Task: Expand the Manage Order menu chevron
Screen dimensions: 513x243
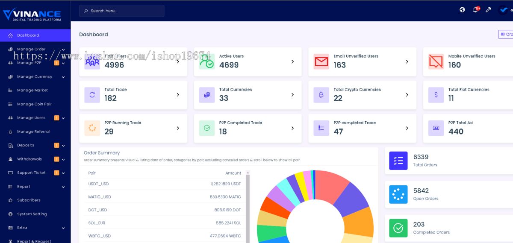Action: (63, 50)
